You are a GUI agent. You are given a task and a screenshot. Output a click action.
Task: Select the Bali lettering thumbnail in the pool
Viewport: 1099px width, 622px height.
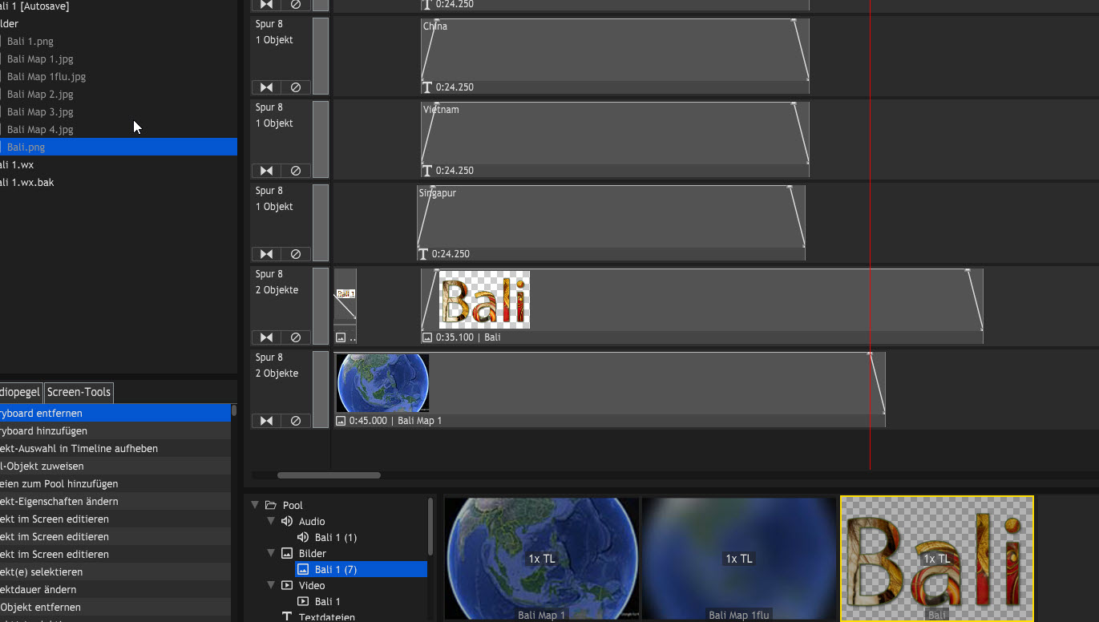(x=937, y=559)
